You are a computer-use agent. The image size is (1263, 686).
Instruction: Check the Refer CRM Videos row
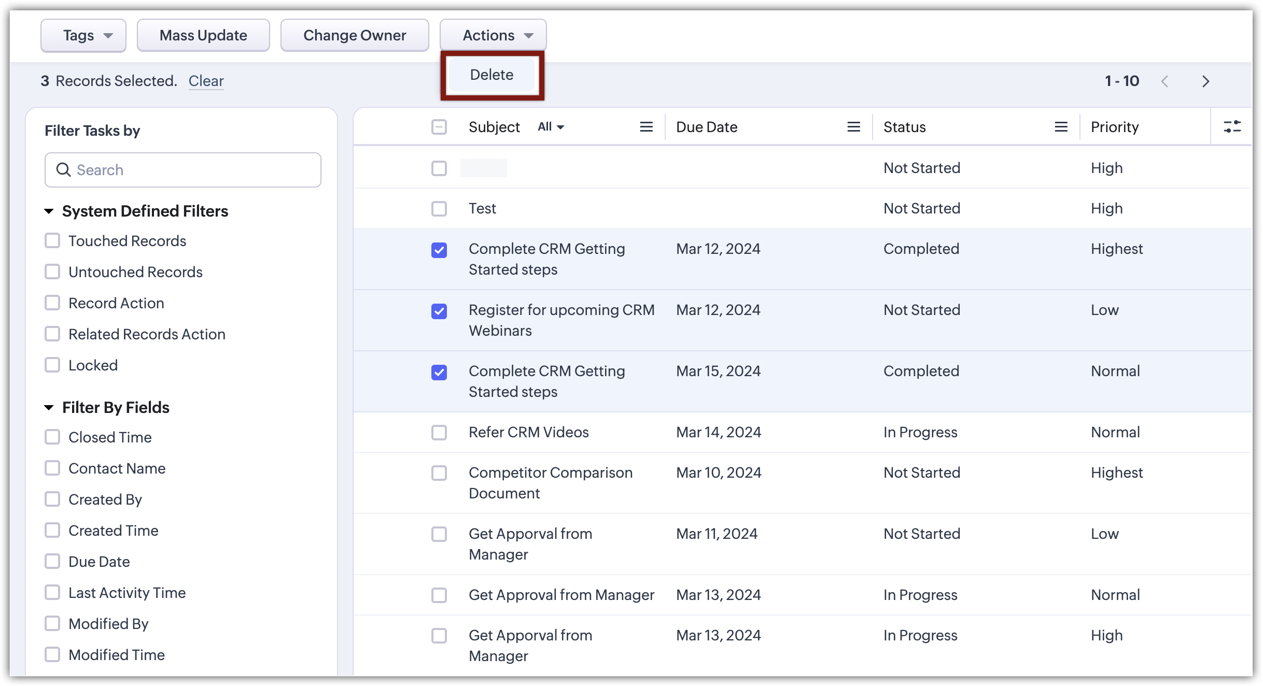coord(439,433)
